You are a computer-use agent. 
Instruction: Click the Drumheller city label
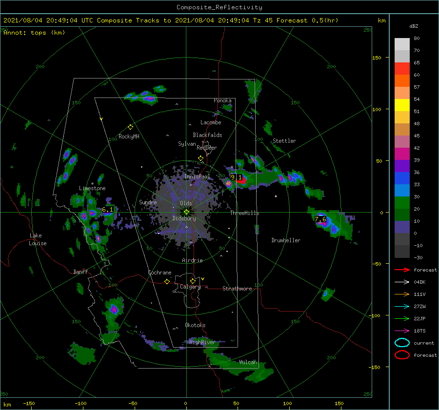coord(286,240)
